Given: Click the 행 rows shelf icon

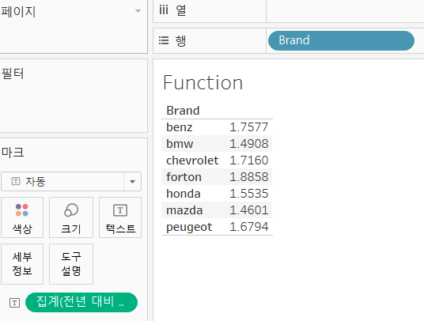Looking at the screenshot, I should [164, 40].
